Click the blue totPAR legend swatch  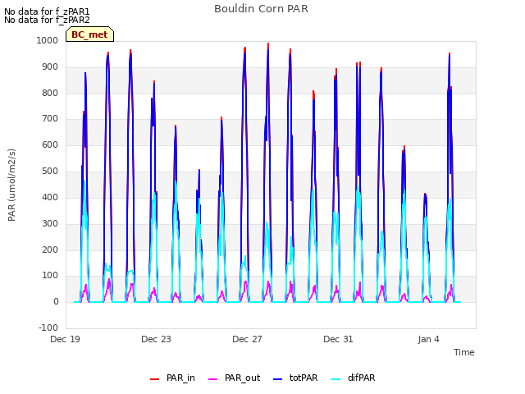[x=277, y=379]
